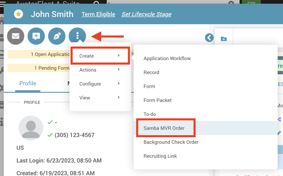Switch to the Profile tab
The width and height of the screenshot is (283, 176).
point(28,83)
